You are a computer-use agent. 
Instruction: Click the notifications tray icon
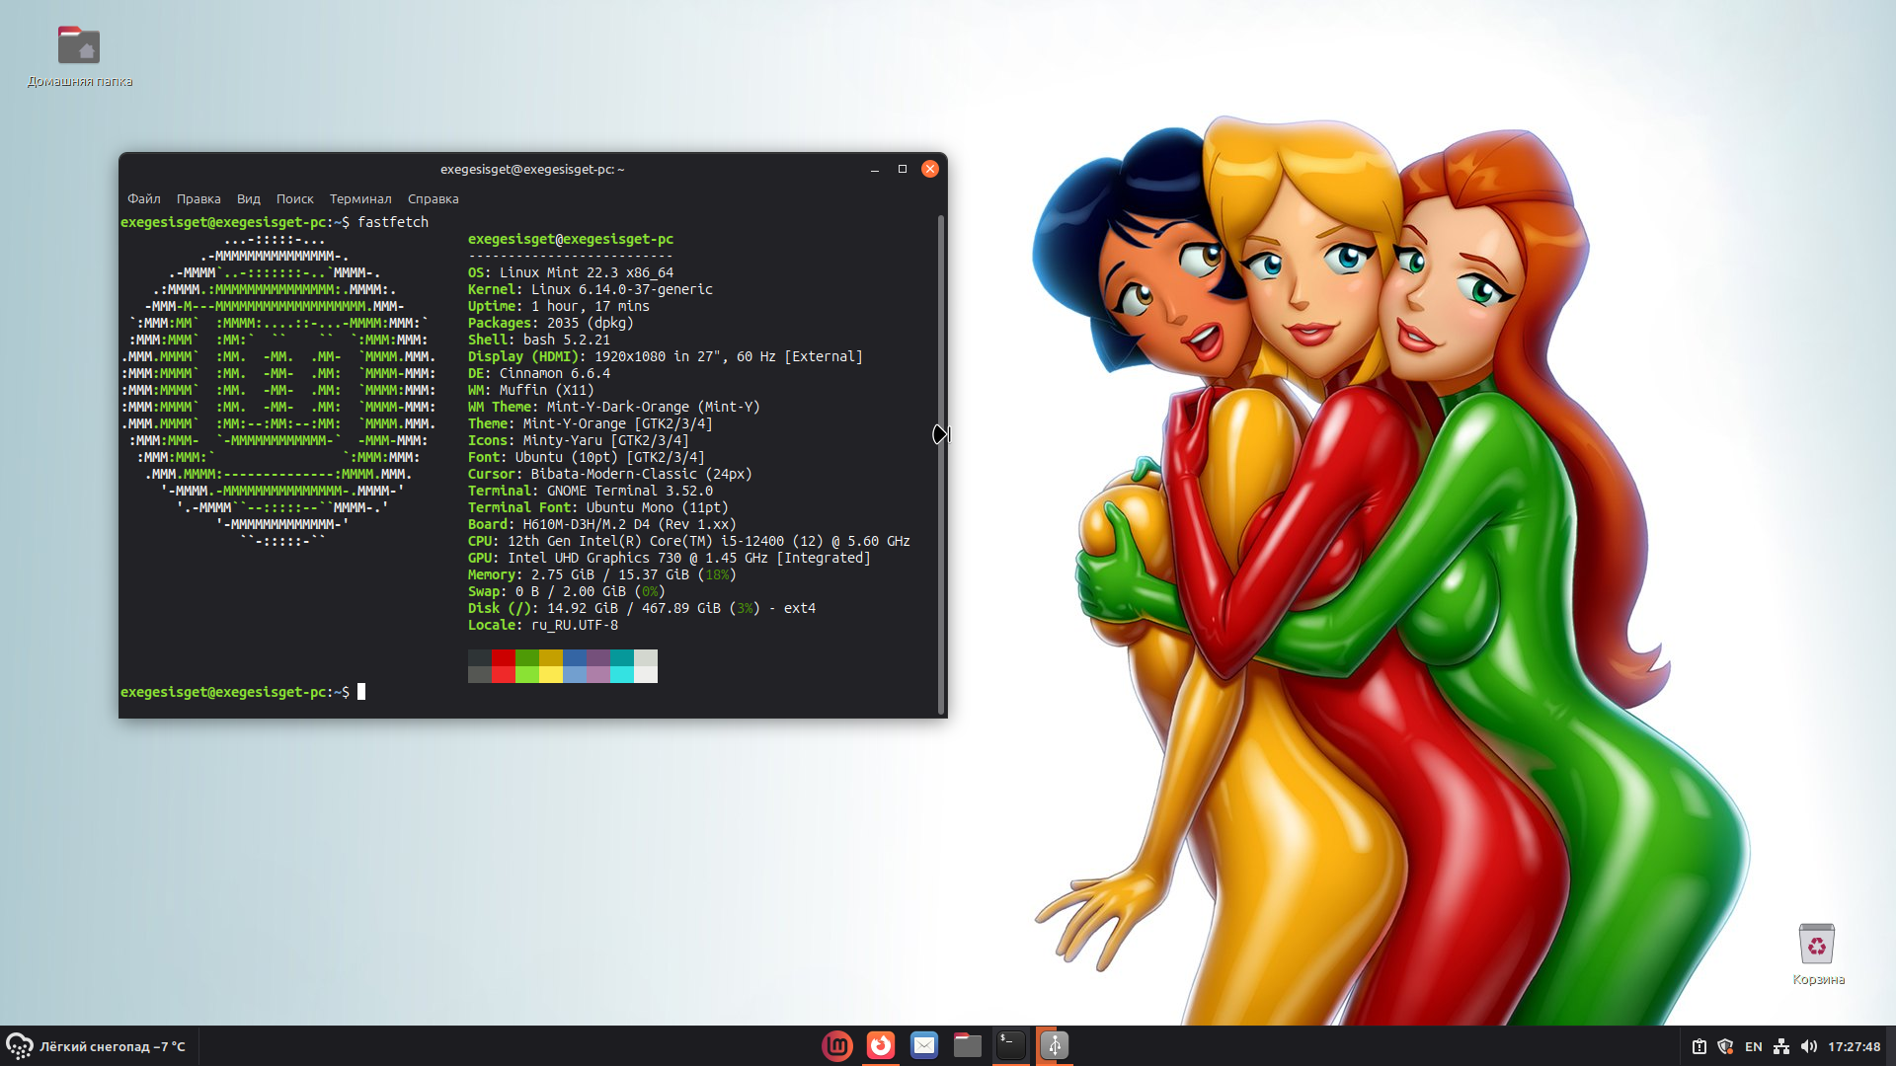point(1698,1046)
